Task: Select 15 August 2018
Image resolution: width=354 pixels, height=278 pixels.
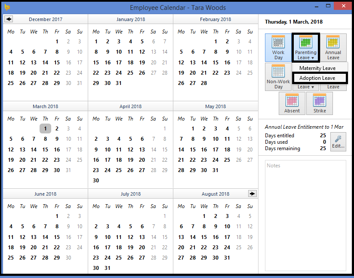Action: tap(204, 237)
